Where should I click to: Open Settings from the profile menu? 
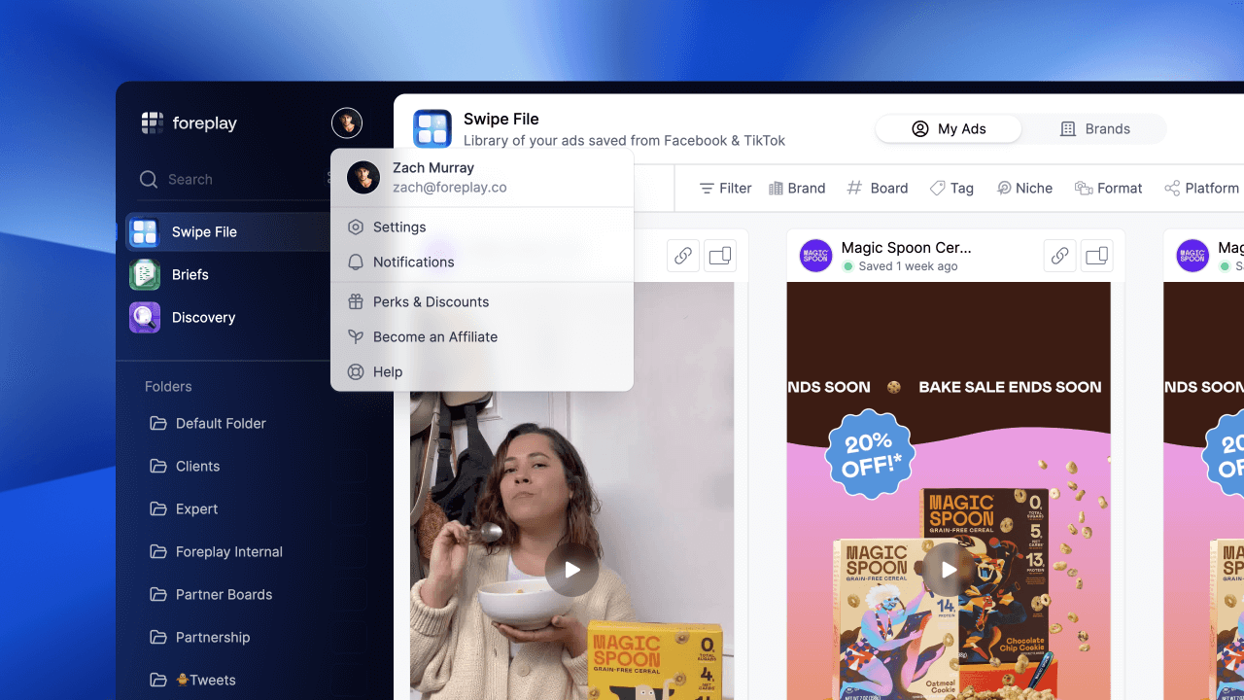coord(482,227)
